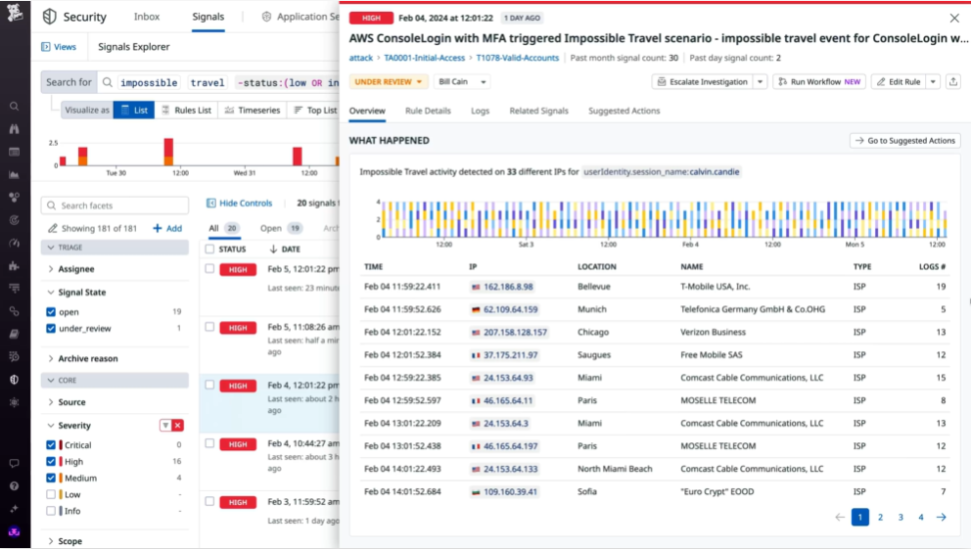Go to the next page arrow
Screen dimensions: 971x549
pyautogui.click(x=942, y=517)
